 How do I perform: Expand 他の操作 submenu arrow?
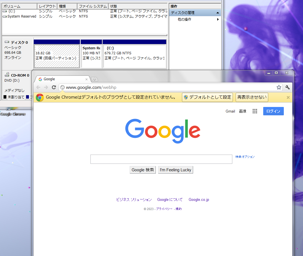pyautogui.click(x=218, y=19)
